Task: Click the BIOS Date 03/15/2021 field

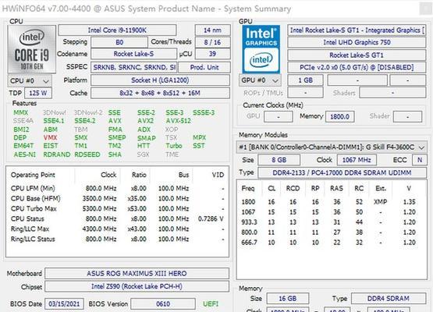Action: pyautogui.click(x=64, y=303)
